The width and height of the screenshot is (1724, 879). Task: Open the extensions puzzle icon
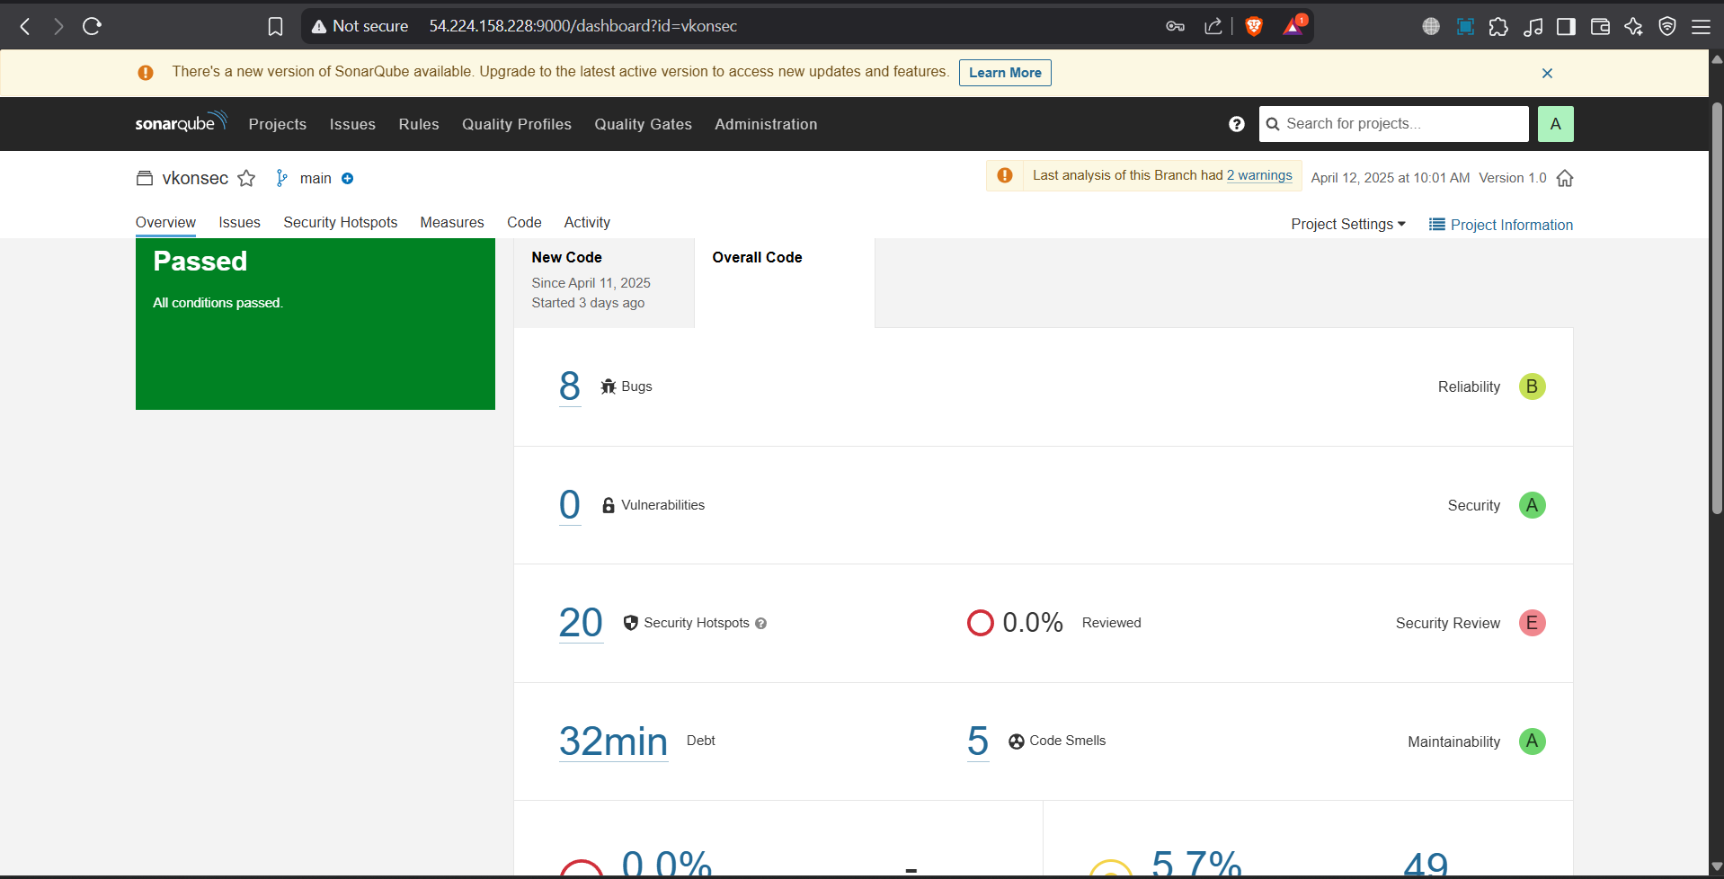1498,27
